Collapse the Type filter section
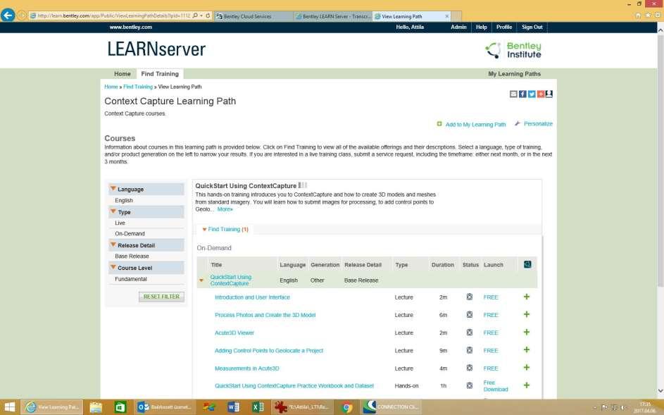Image resolution: width=664 pixels, height=415 pixels. [x=113, y=211]
